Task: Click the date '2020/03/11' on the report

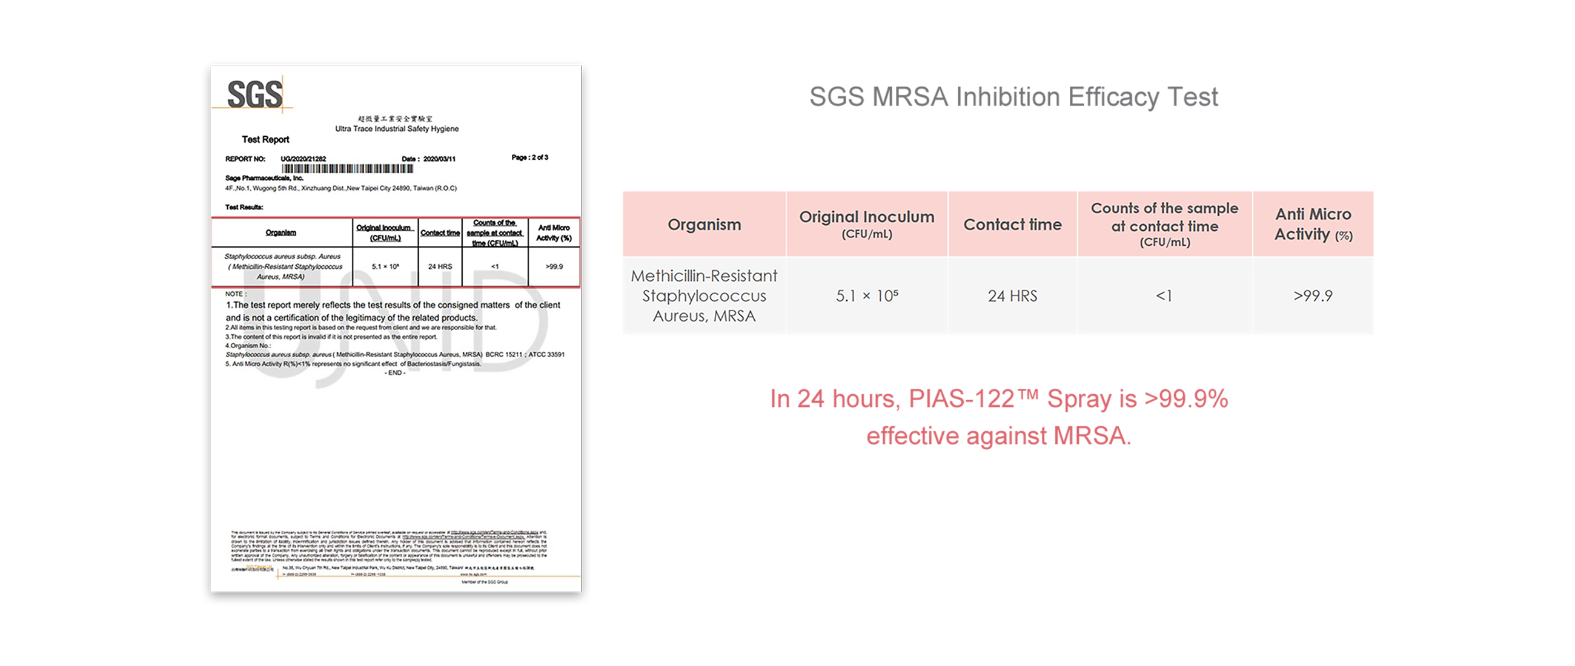Action: 440,159
